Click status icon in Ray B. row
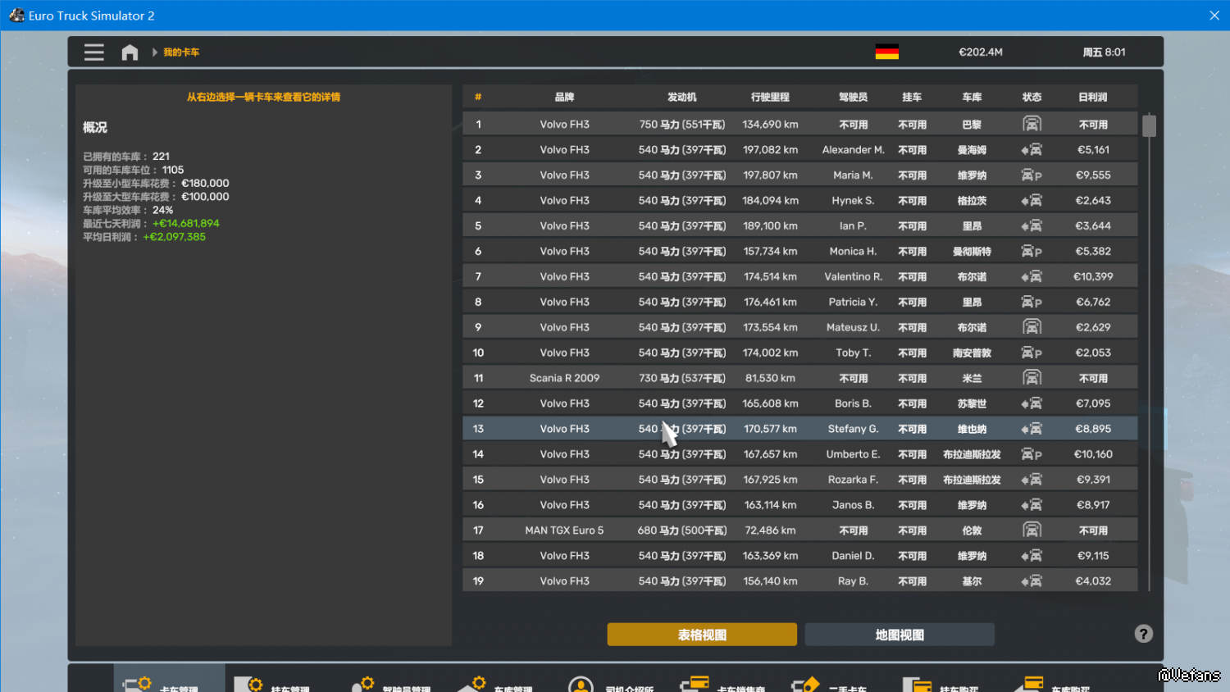 [1032, 581]
